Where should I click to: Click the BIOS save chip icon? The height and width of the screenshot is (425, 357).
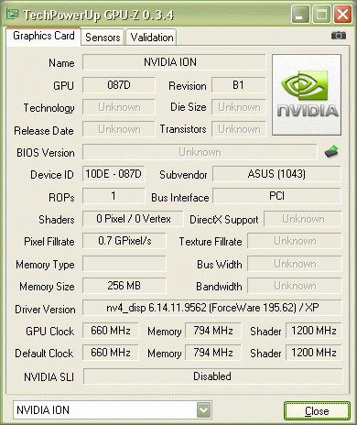coord(331,152)
